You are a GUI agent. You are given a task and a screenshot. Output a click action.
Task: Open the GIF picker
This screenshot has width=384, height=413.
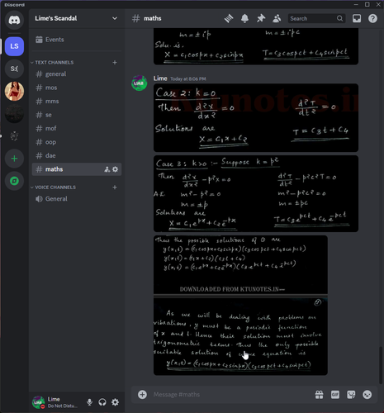[x=335, y=395]
